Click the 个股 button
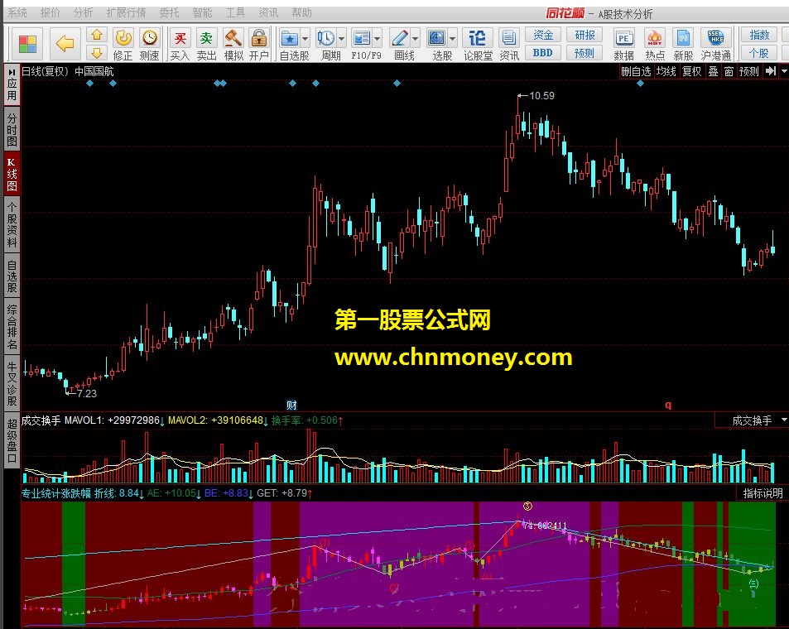The width and height of the screenshot is (789, 629). point(759,53)
